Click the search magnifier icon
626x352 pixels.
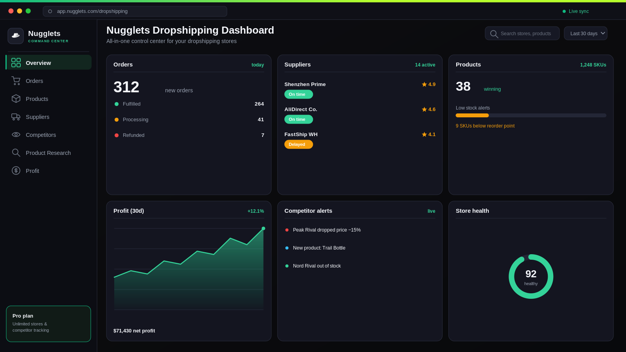click(x=494, y=34)
